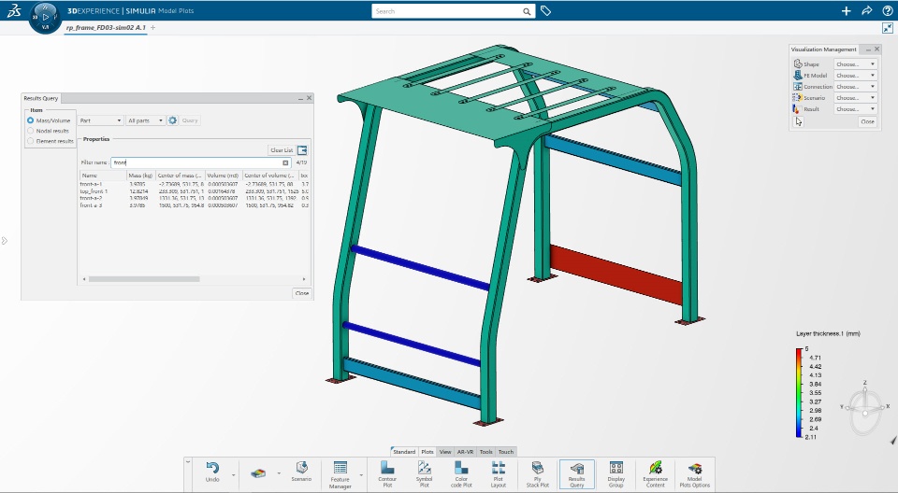This screenshot has height=493, width=898.
Task: Launch the Ply Stack Plot tool
Action: point(537,474)
